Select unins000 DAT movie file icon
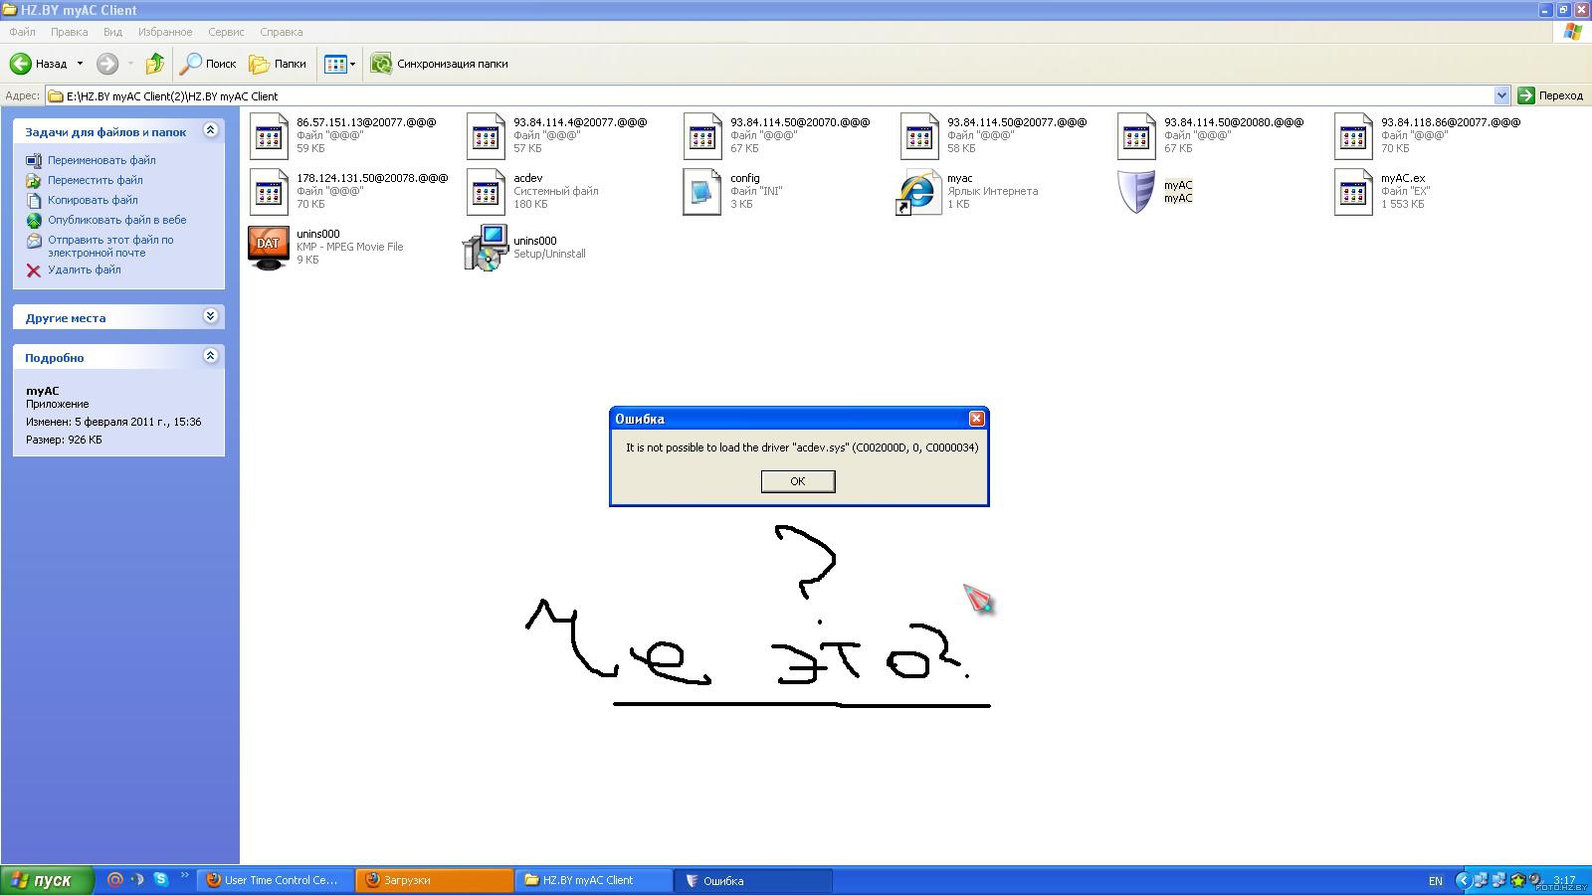1592x895 pixels. pyautogui.click(x=269, y=249)
